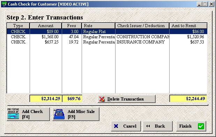Viewport: 216px width, 137px height.
Task: Click the Add Misc Sale [F5] label
Action: point(81,114)
